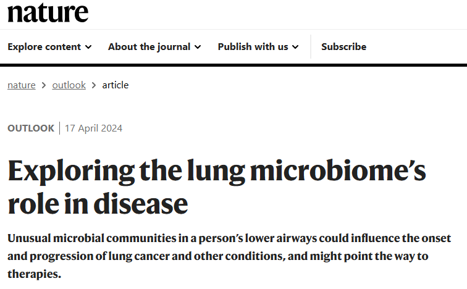
Task: Click the separator between OUTLOOK and date
Action: [59, 128]
